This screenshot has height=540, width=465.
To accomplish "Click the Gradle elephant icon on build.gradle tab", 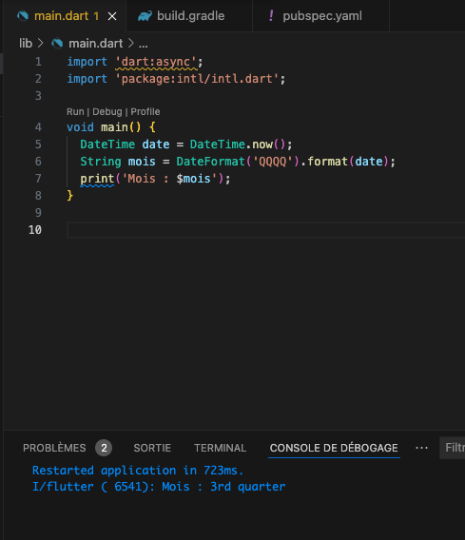I will coord(145,16).
